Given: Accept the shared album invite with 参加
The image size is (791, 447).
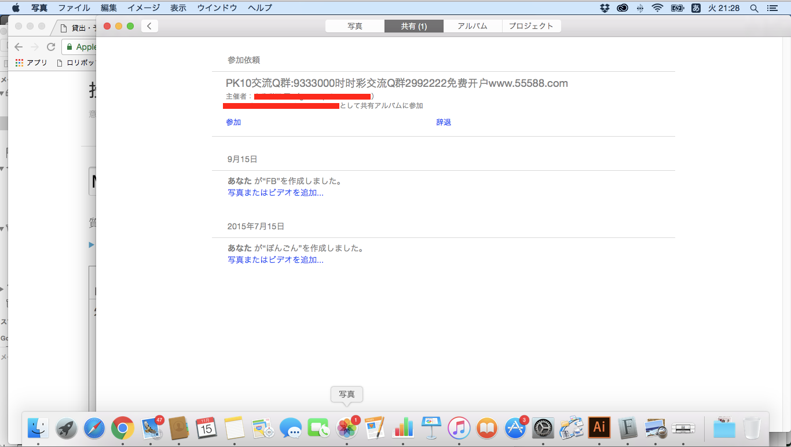Looking at the screenshot, I should point(233,122).
